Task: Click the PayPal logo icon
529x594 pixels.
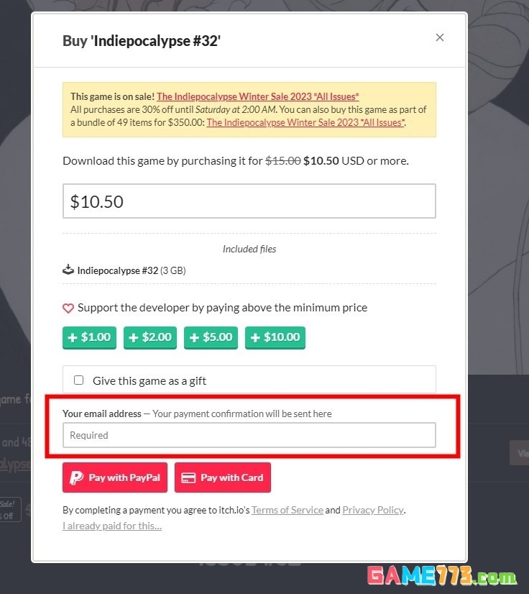Action: pos(76,478)
